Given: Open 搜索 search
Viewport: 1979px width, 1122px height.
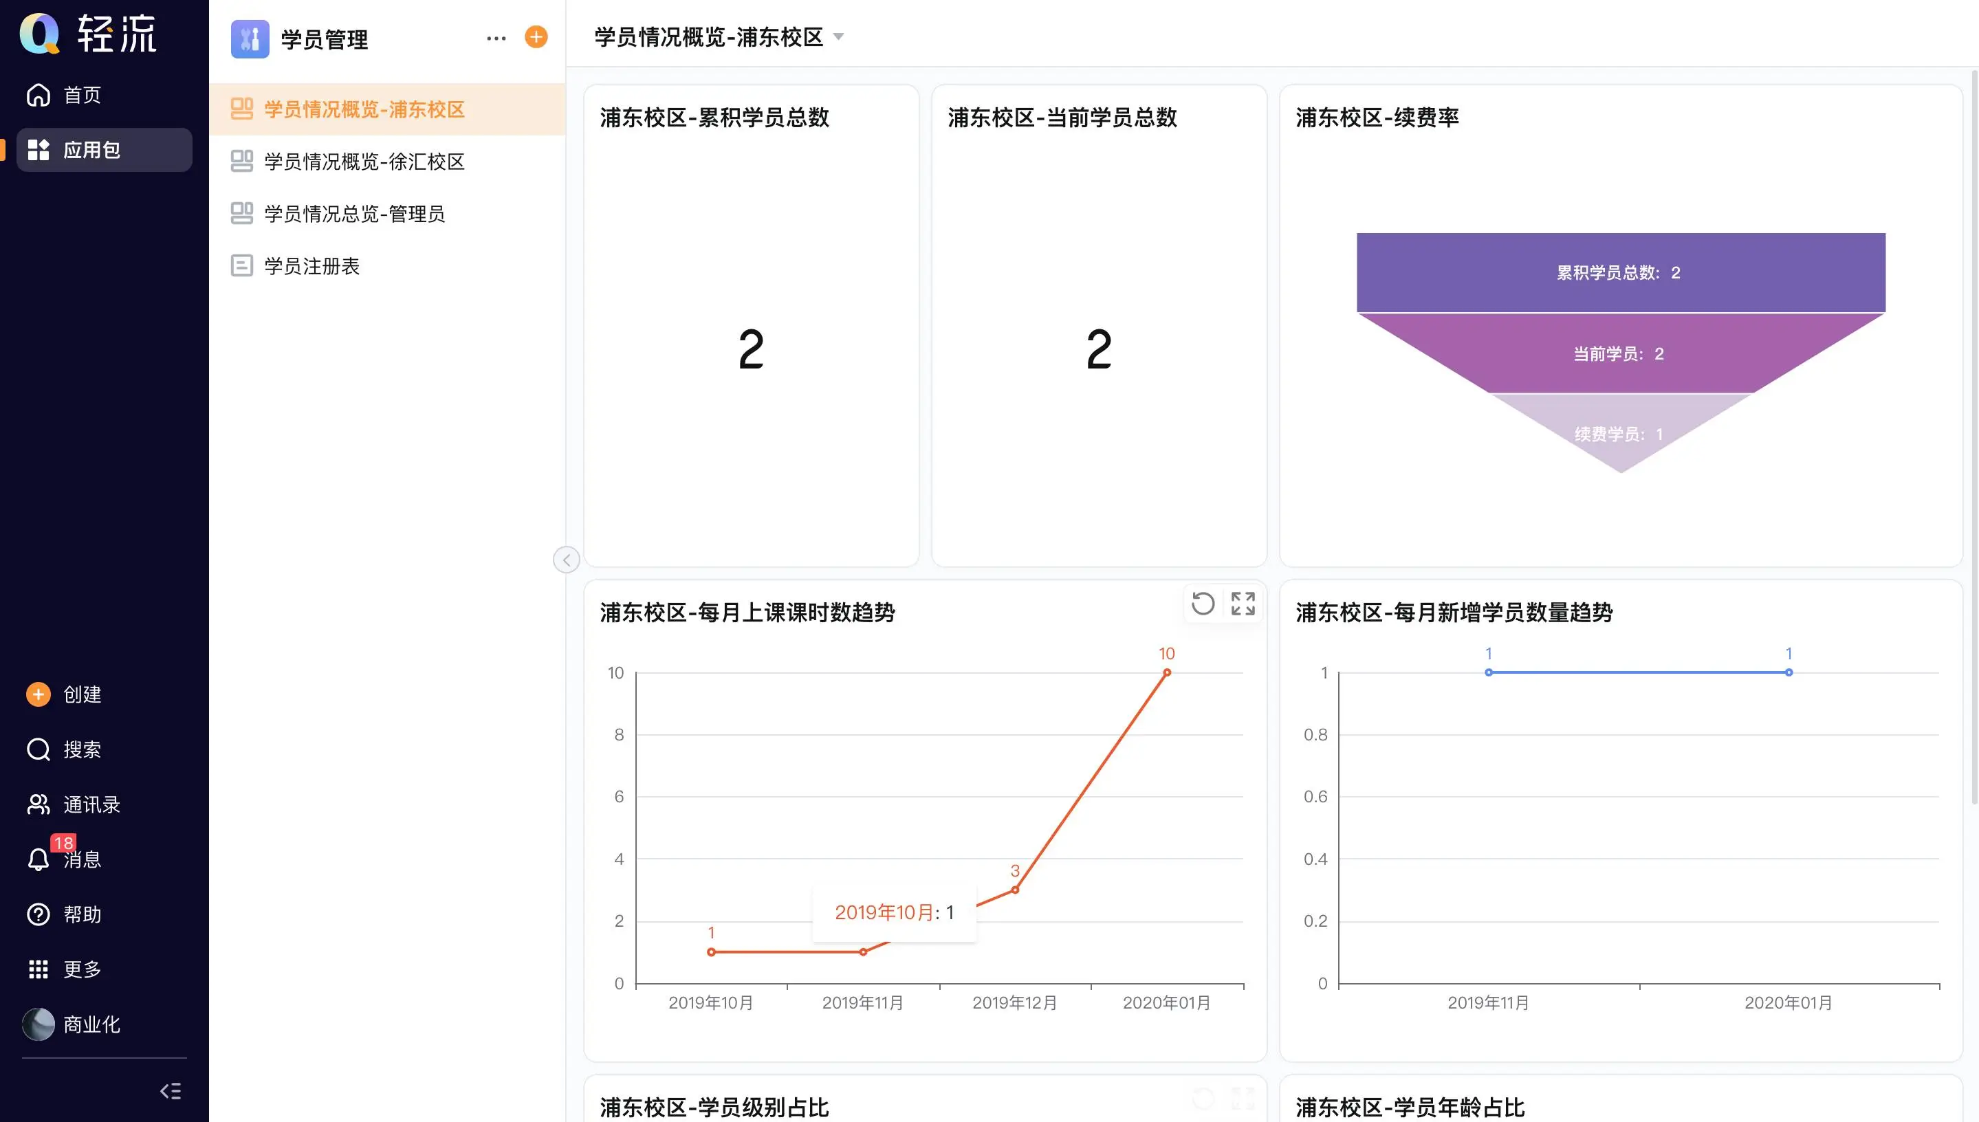Looking at the screenshot, I should click(65, 749).
